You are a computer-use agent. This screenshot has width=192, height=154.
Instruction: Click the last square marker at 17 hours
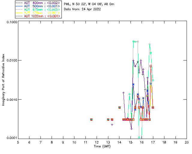point(153,107)
